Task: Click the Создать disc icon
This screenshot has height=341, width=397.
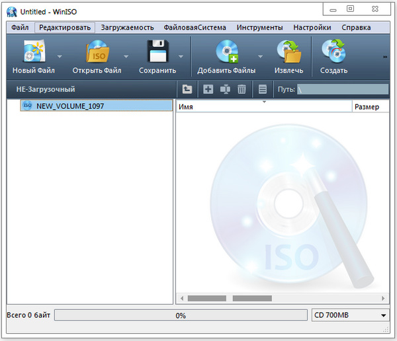Action: [333, 53]
